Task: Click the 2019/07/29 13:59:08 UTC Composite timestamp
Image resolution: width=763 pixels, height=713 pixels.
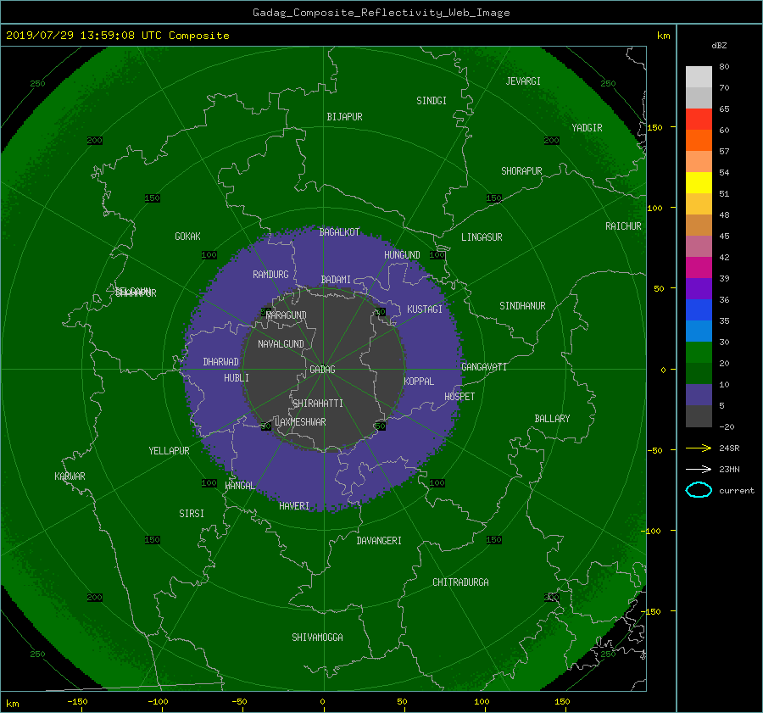Action: [117, 36]
